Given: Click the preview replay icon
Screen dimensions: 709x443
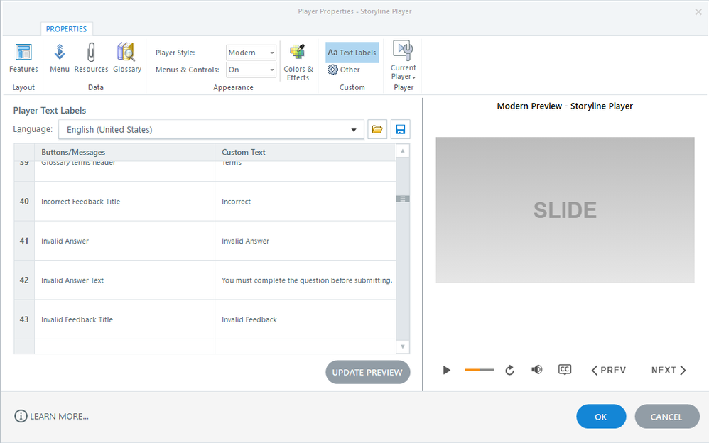Looking at the screenshot, I should (x=509, y=370).
